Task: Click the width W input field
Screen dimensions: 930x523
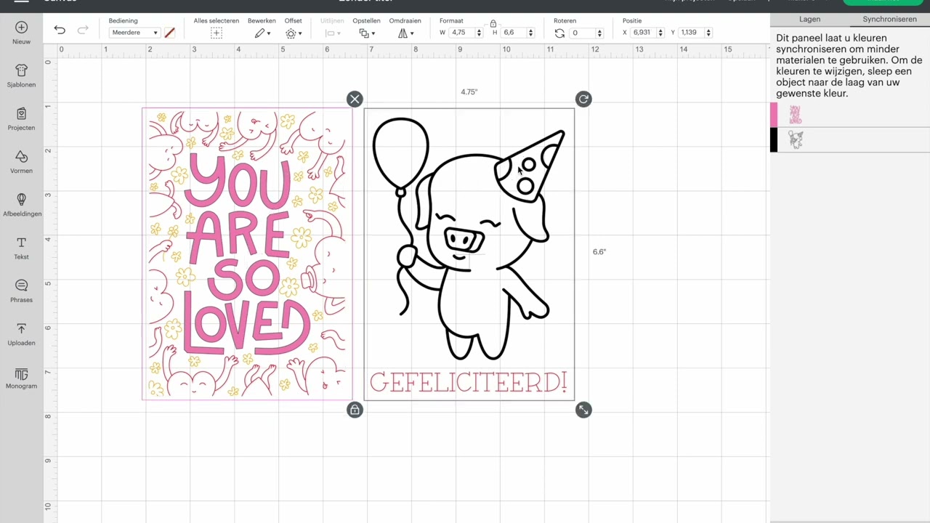Action: pos(461,33)
